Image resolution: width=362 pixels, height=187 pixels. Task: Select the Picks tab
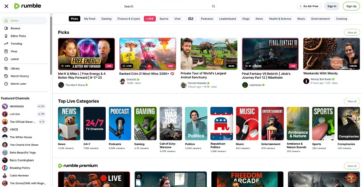coord(74,19)
